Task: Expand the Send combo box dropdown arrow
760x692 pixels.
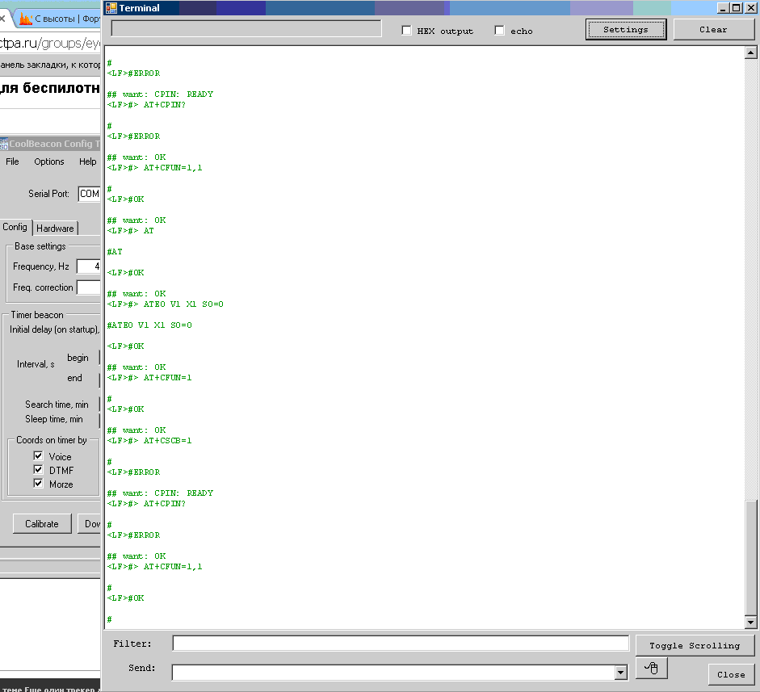Action: (x=620, y=673)
